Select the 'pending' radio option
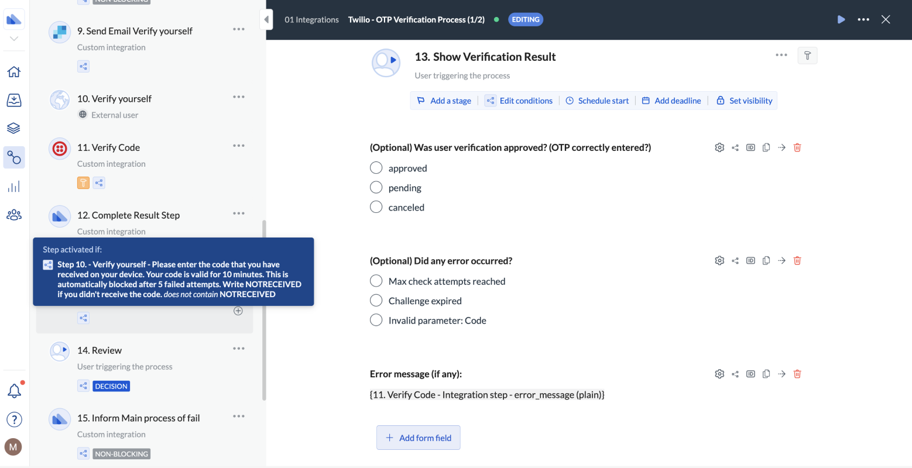Viewport: 912px width, 468px height. [x=376, y=188]
